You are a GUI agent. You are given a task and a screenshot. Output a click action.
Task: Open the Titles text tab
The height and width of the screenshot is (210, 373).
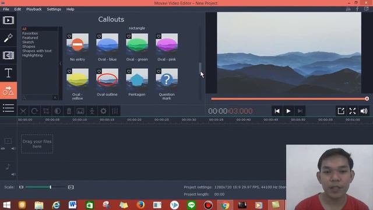8,73
